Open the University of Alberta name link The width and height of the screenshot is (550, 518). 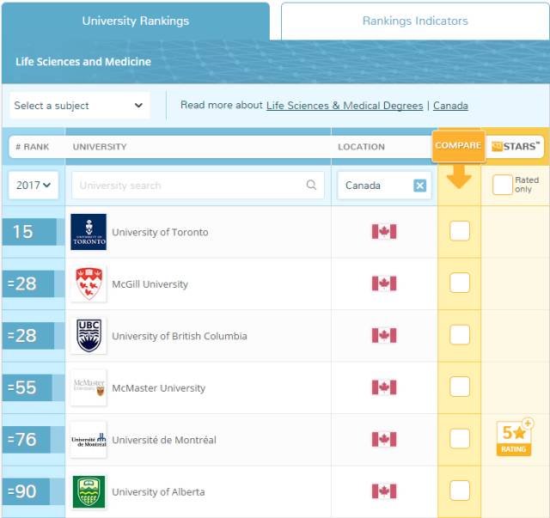point(158,491)
